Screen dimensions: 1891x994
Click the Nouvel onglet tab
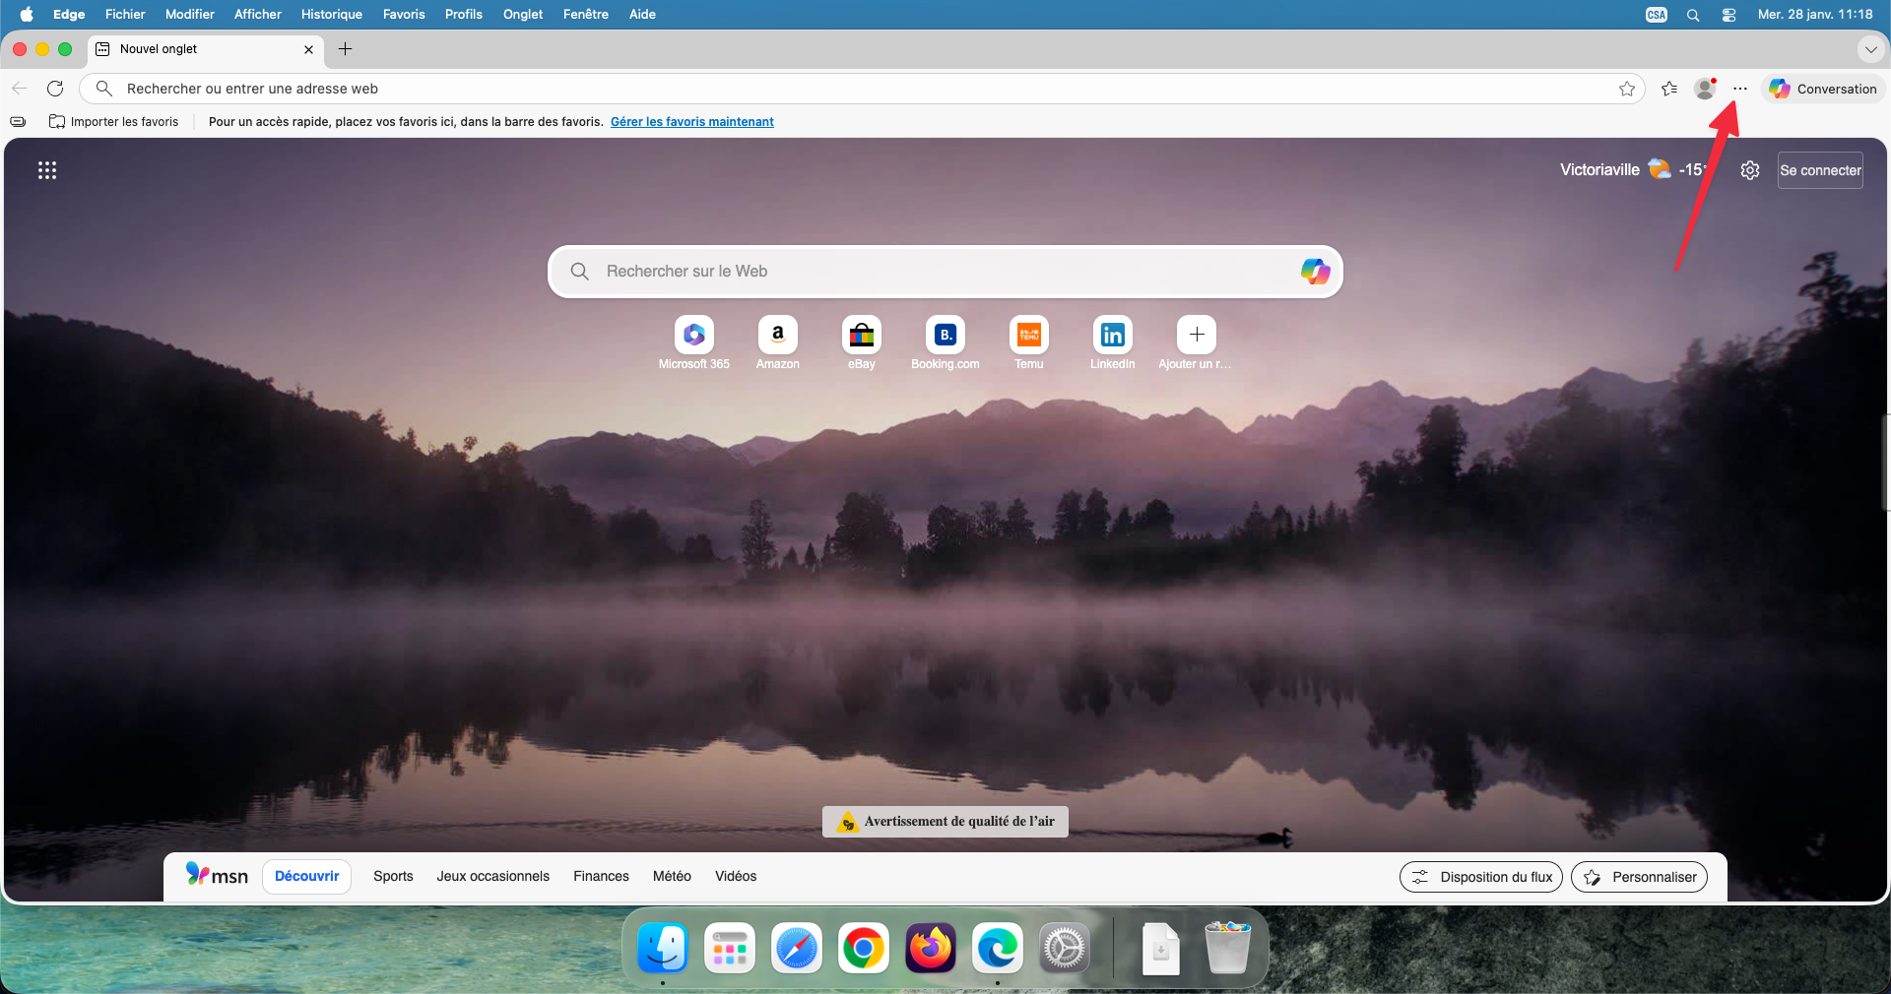click(206, 49)
